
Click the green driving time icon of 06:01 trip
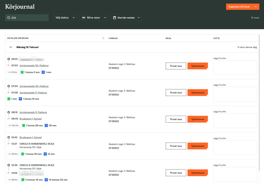[x=22, y=72]
